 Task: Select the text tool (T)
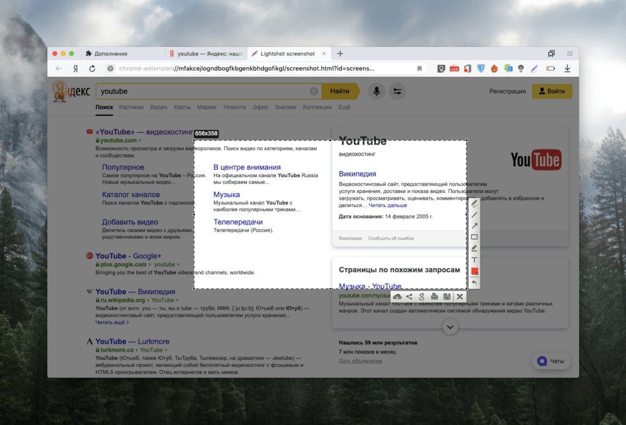[x=474, y=260]
